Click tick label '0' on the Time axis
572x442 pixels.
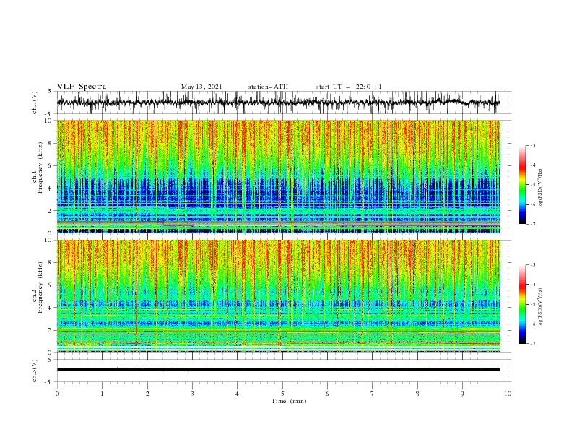click(x=57, y=394)
